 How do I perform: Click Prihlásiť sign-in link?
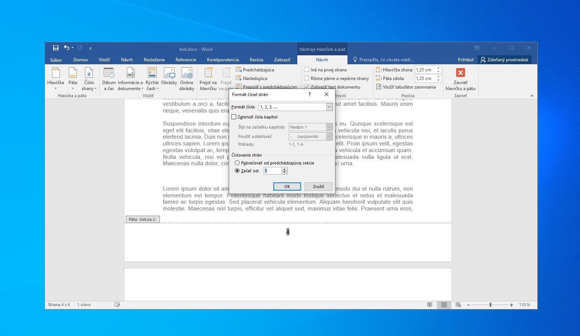click(x=466, y=59)
